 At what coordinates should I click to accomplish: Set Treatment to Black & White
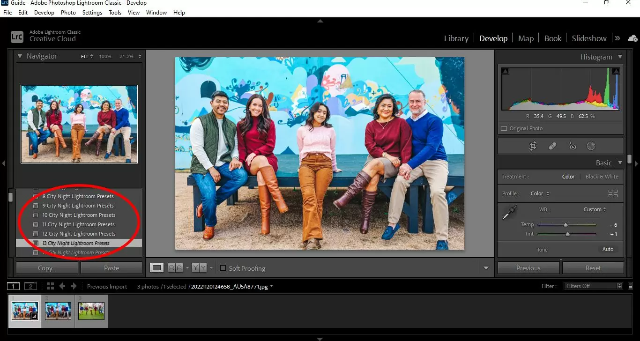pyautogui.click(x=602, y=177)
